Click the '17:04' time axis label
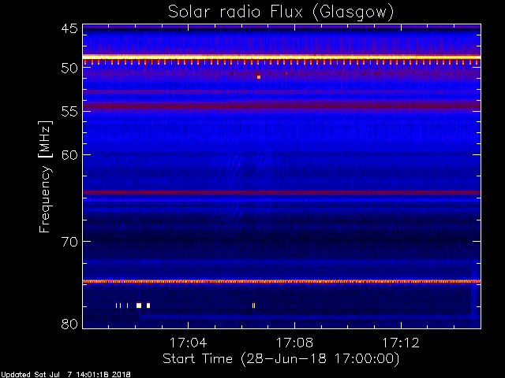 coord(188,343)
